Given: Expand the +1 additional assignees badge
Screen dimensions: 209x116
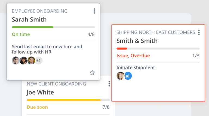Looking at the screenshot, I should [39, 60].
